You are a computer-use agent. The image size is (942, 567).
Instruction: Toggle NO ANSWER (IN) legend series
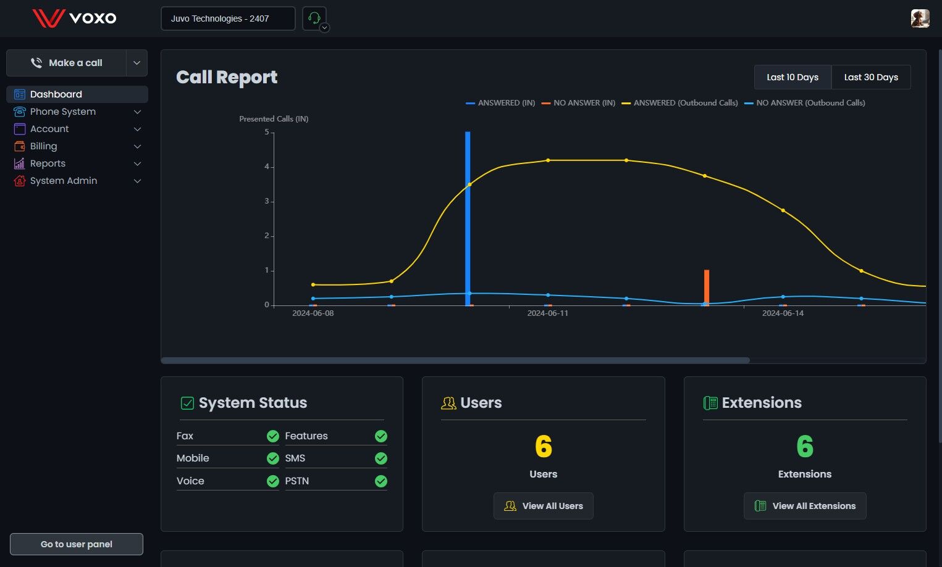(578, 103)
